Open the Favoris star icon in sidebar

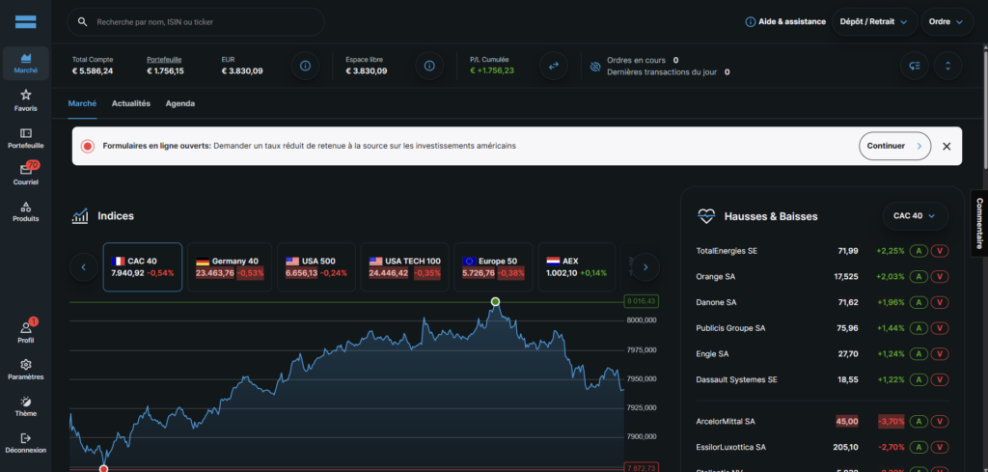[x=26, y=98]
